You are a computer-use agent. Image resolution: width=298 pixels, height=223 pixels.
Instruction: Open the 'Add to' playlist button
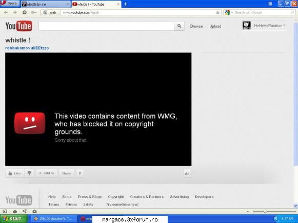click(x=47, y=173)
